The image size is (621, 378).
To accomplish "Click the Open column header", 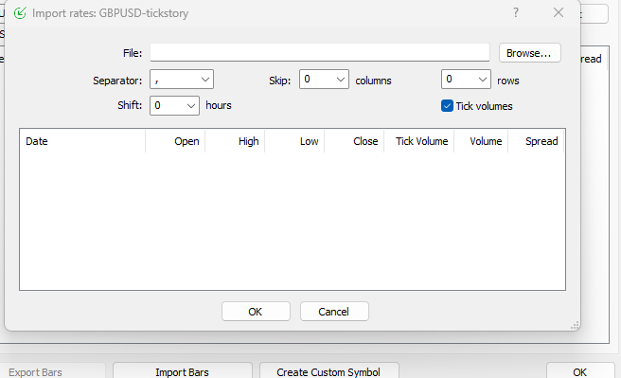I will (175, 141).
